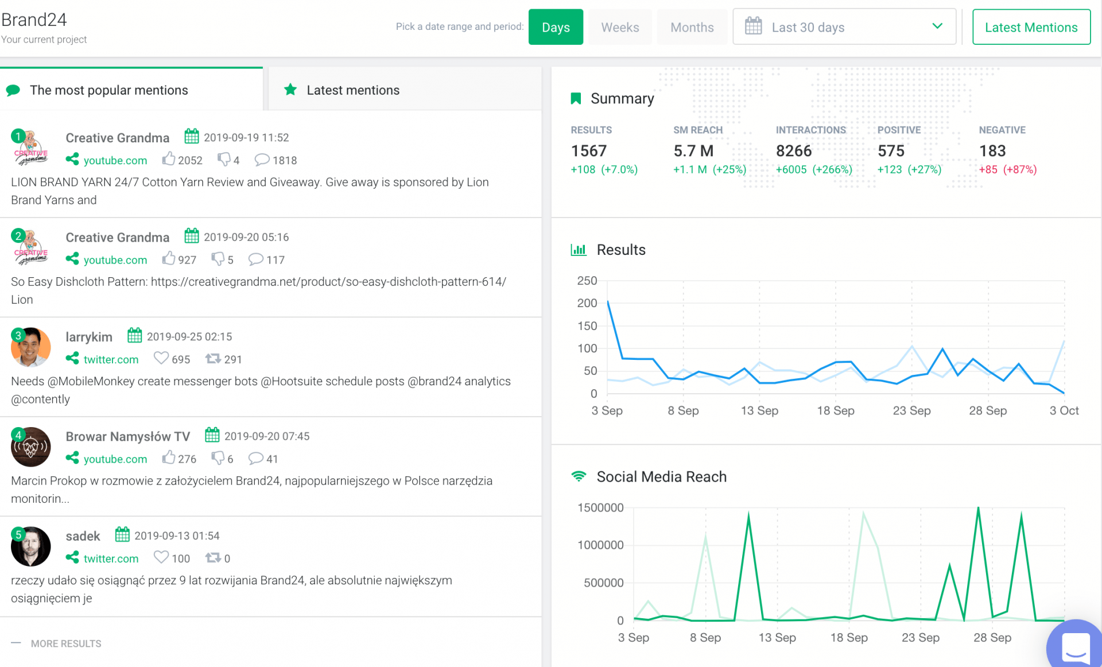Click sadek author name

click(83, 536)
